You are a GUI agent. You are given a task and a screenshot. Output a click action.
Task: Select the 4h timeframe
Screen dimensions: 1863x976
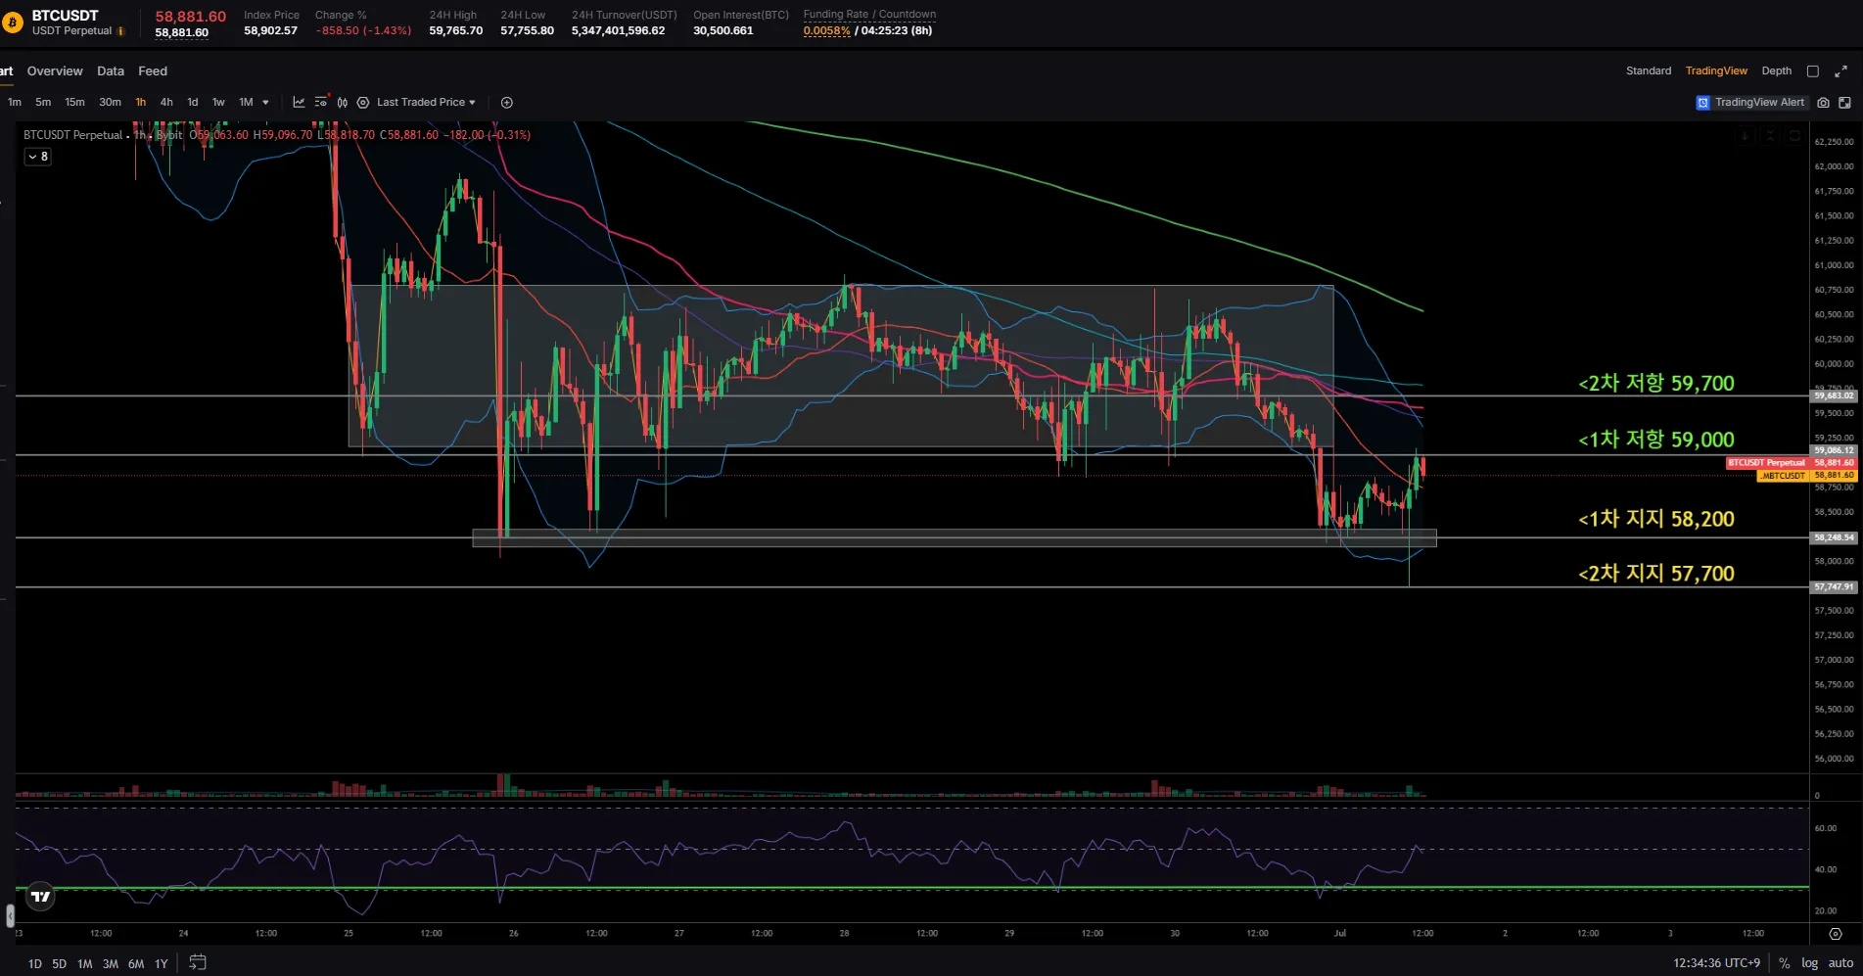[166, 102]
